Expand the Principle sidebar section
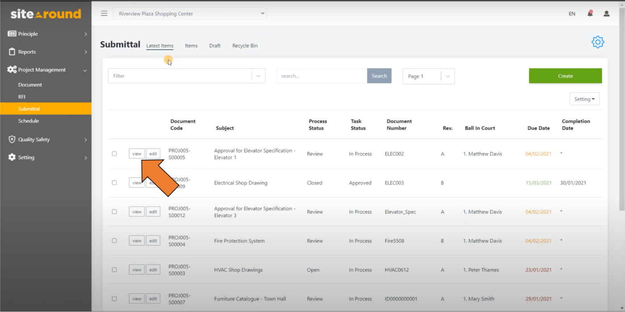Image resolution: width=625 pixels, height=312 pixels. click(x=85, y=34)
